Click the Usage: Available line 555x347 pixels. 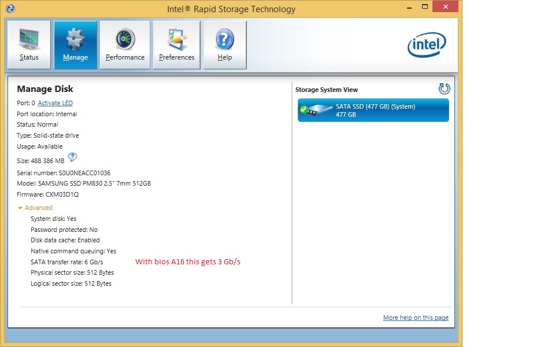(40, 146)
